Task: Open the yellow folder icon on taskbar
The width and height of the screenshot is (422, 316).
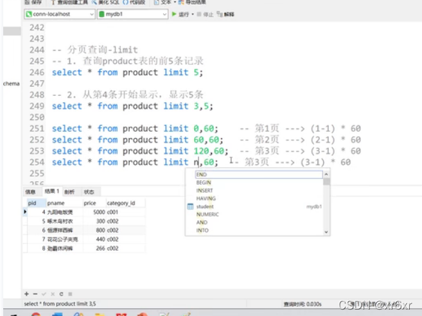Action: pyautogui.click(x=100, y=314)
